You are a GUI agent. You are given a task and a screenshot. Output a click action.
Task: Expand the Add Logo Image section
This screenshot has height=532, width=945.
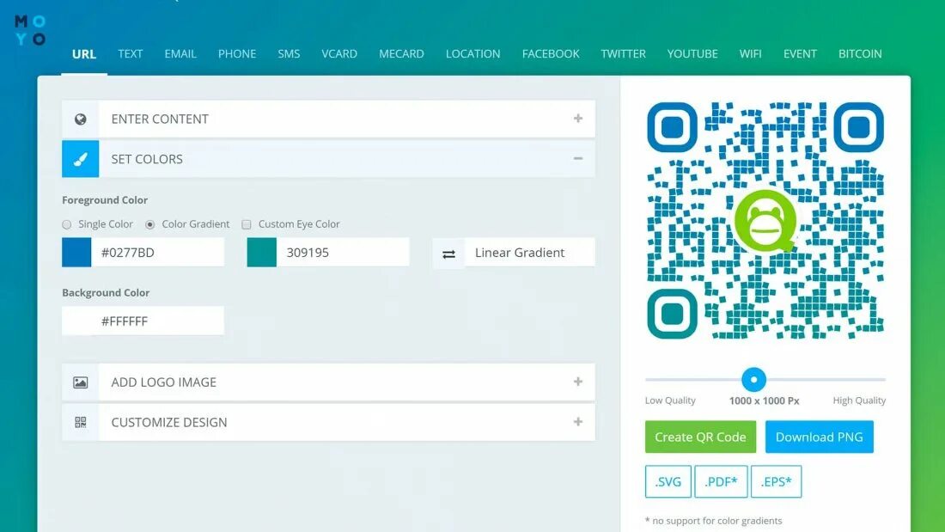click(x=578, y=382)
